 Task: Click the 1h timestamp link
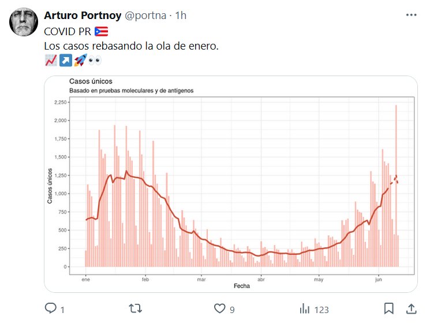(x=180, y=16)
